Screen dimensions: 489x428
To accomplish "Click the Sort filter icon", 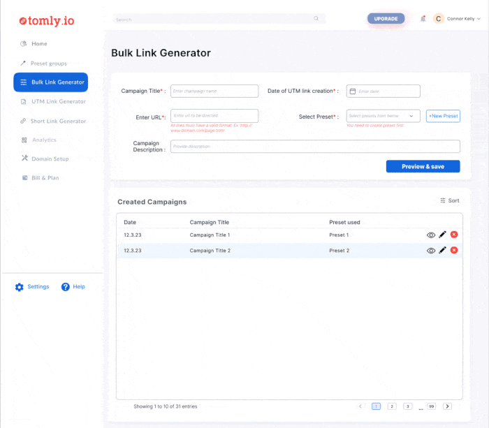I will (x=442, y=200).
